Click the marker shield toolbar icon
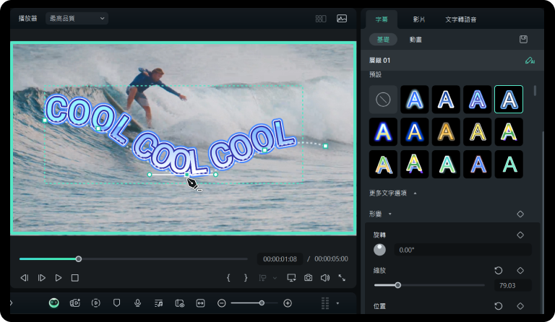Screen dimensions: 555x322 coord(116,303)
